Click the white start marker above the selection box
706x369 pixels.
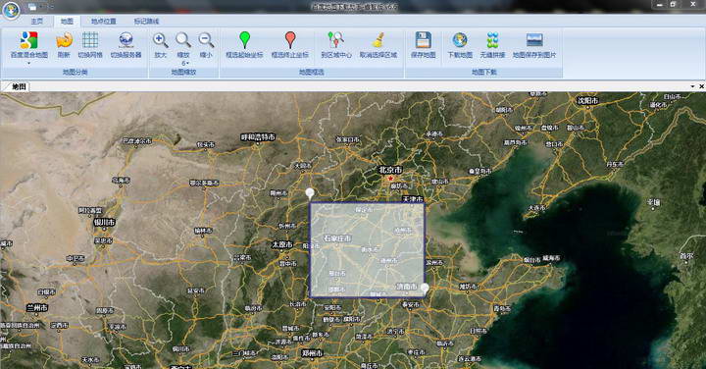point(310,194)
